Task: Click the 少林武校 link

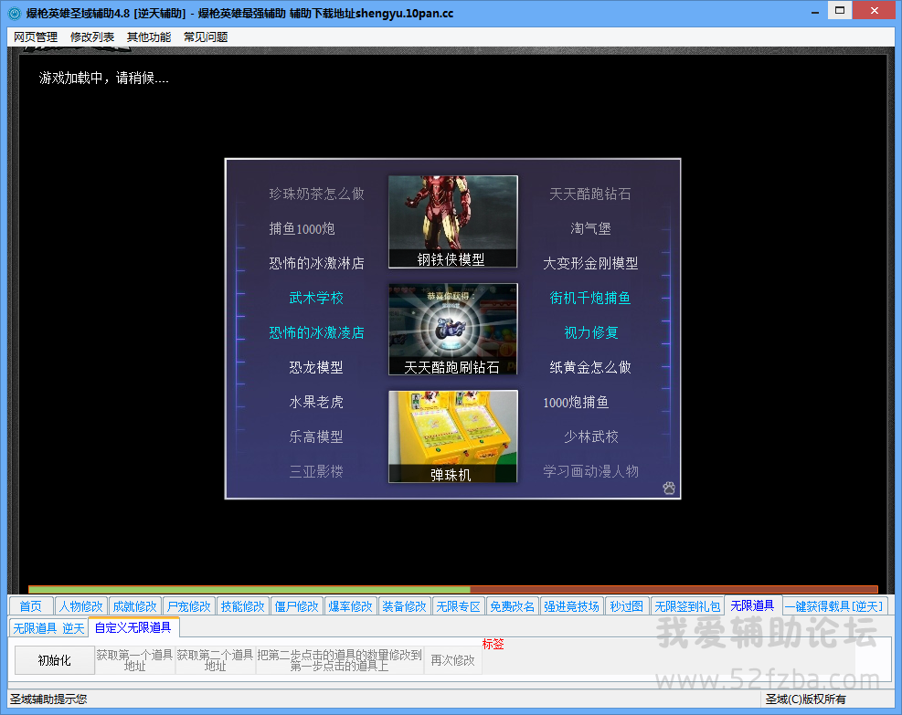Action: tap(590, 436)
